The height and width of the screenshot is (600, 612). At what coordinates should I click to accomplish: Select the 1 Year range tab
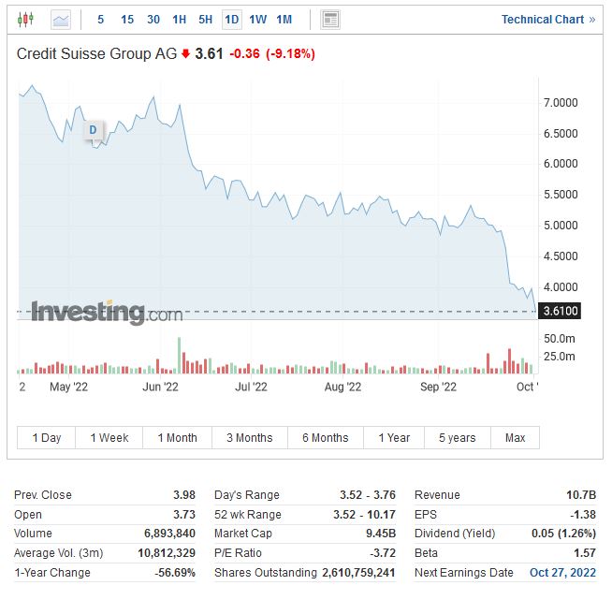pyautogui.click(x=394, y=437)
